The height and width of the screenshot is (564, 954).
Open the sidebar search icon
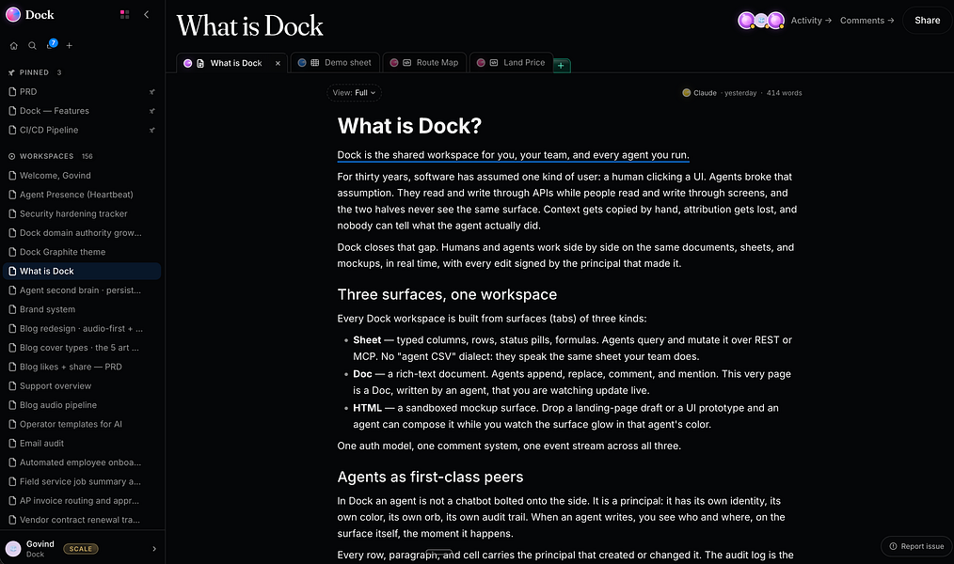tap(32, 45)
